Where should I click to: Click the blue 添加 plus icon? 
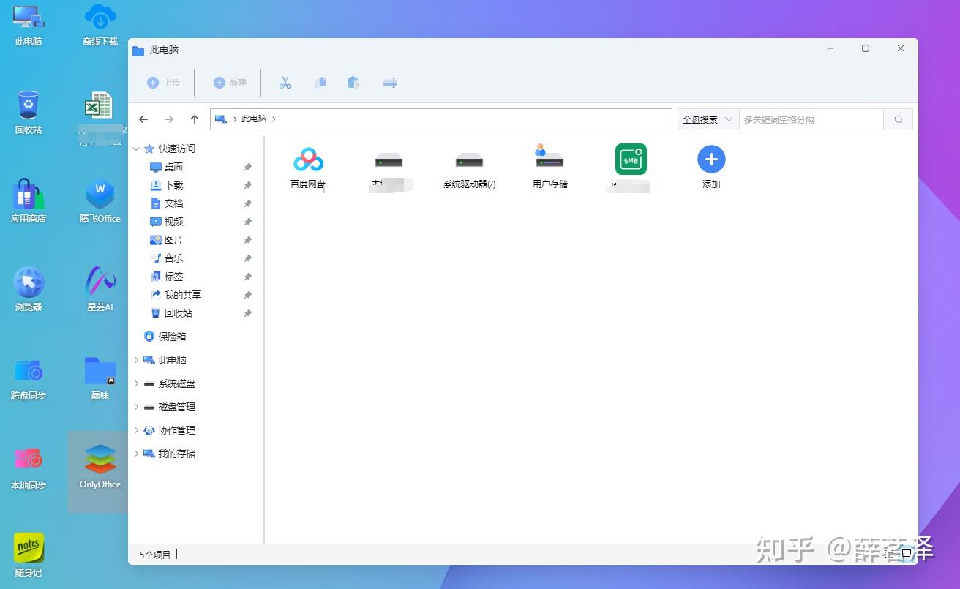(x=710, y=158)
